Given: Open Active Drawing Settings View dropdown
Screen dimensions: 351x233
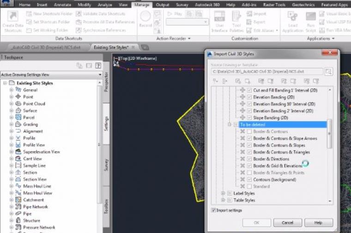Looking at the screenshot, I should [100, 75].
